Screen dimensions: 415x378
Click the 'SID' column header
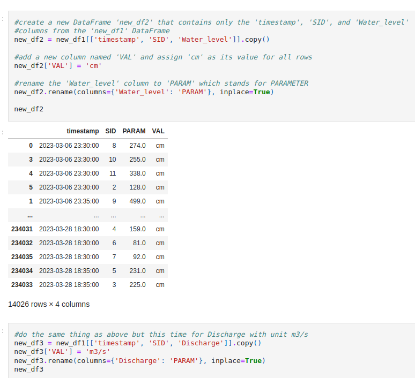pyautogui.click(x=110, y=131)
